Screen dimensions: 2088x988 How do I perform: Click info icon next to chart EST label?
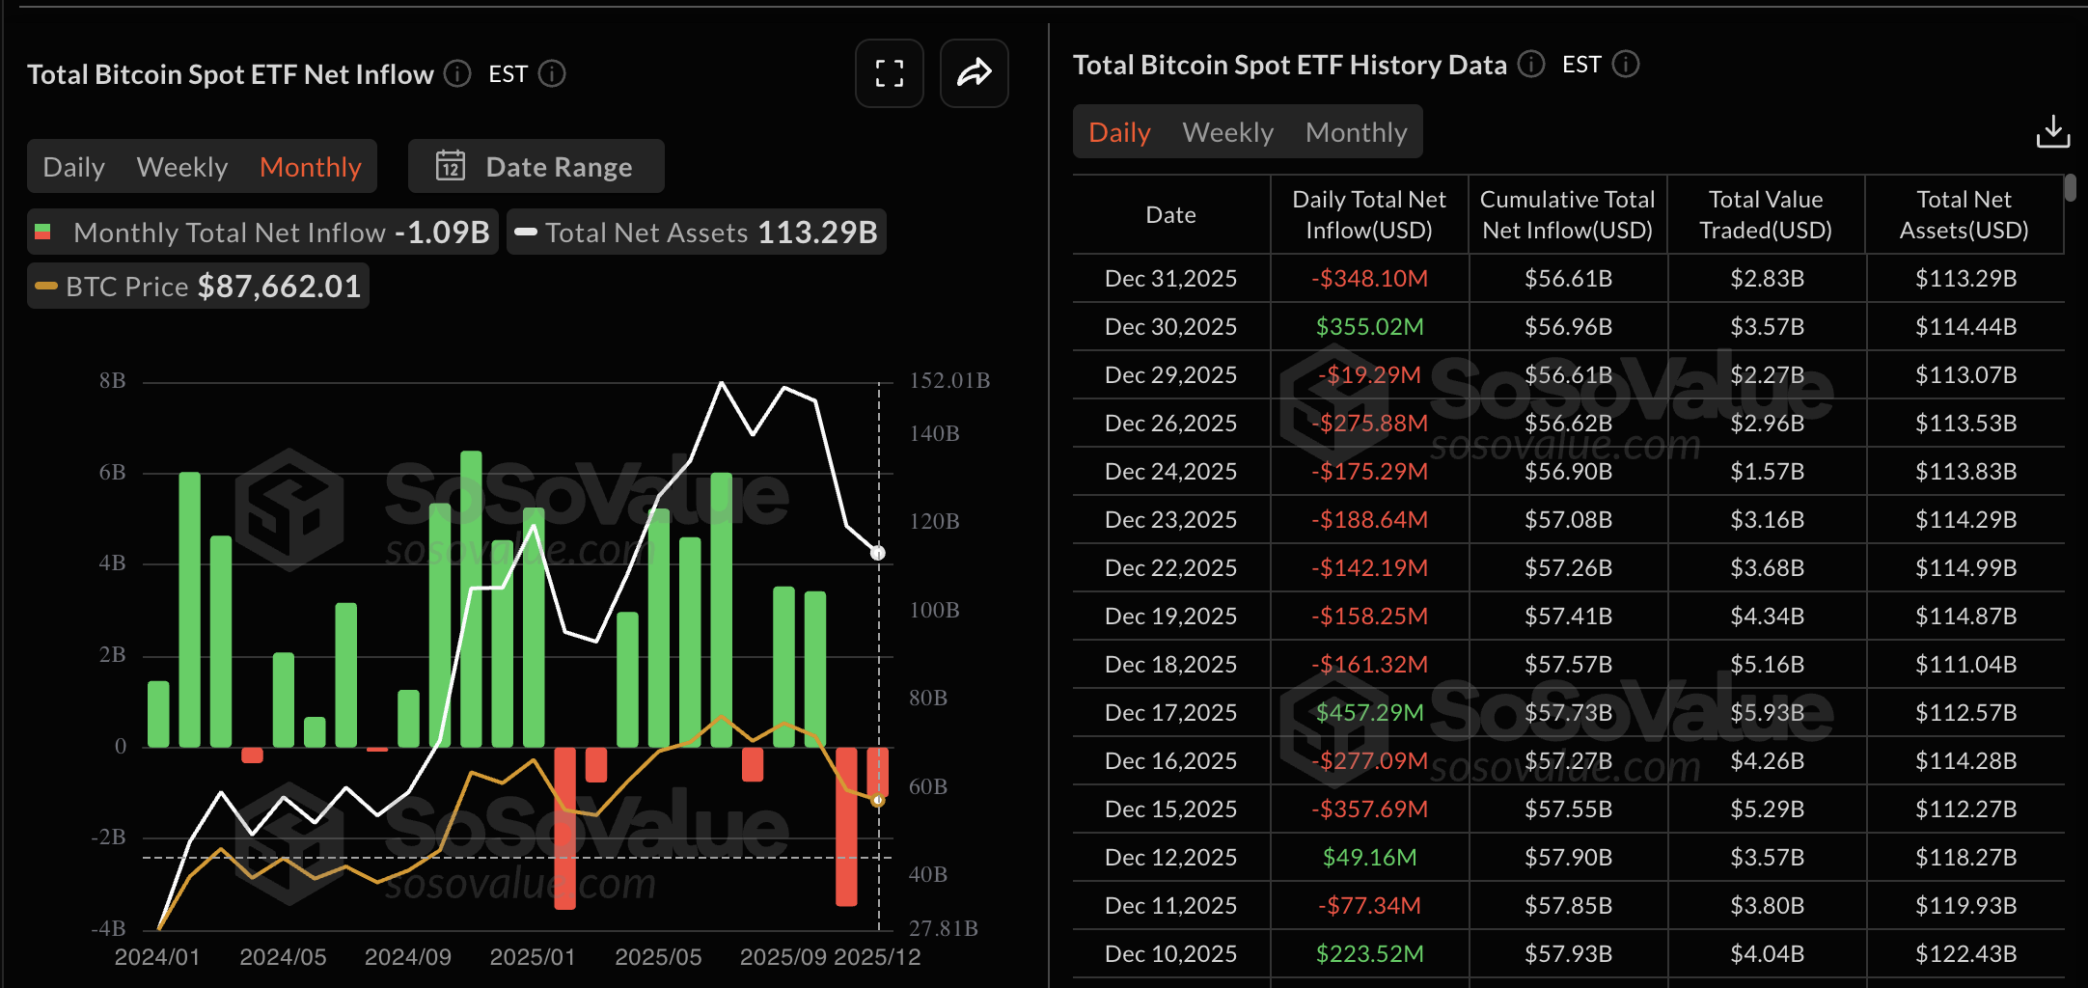pyautogui.click(x=552, y=73)
